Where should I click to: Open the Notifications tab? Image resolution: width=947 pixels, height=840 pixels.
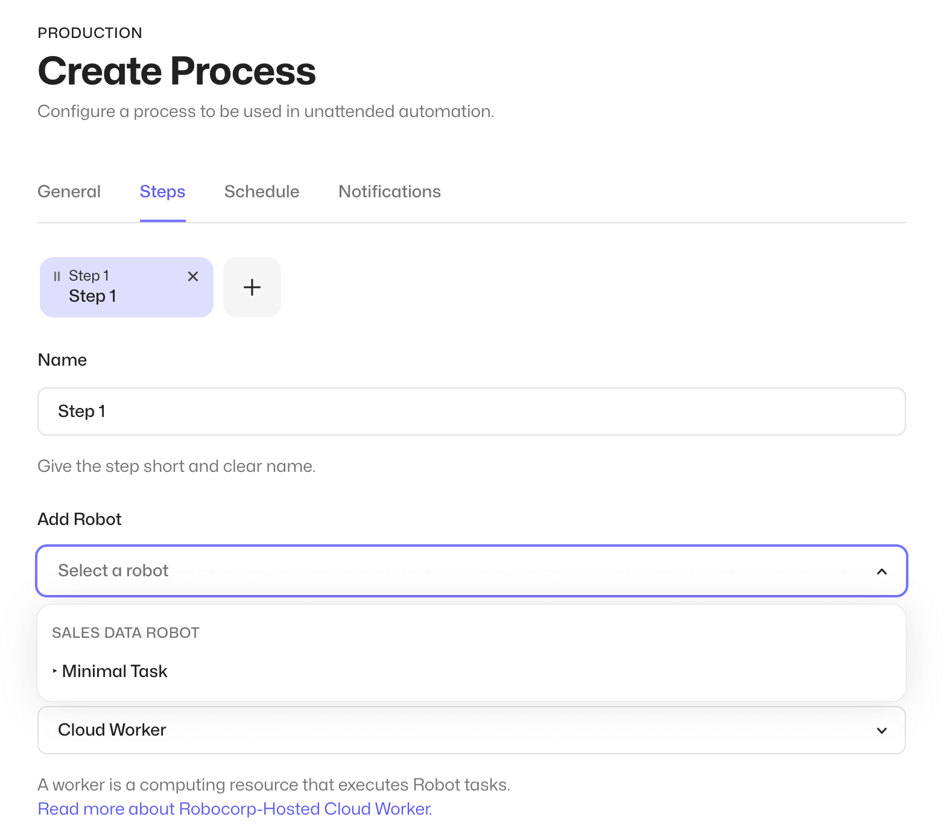390,192
